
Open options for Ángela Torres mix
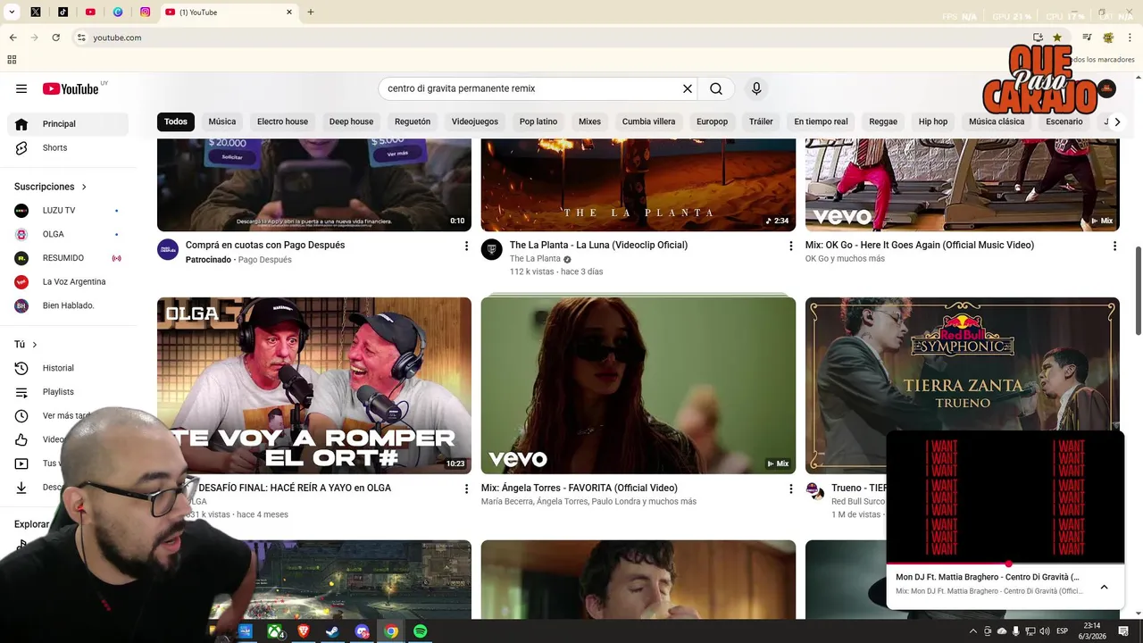pyautogui.click(x=790, y=489)
